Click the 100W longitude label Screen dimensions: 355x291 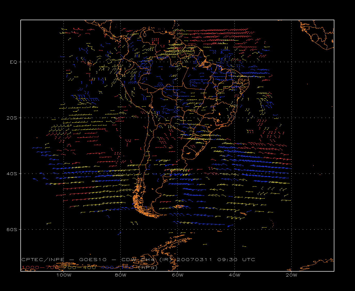[64, 275]
